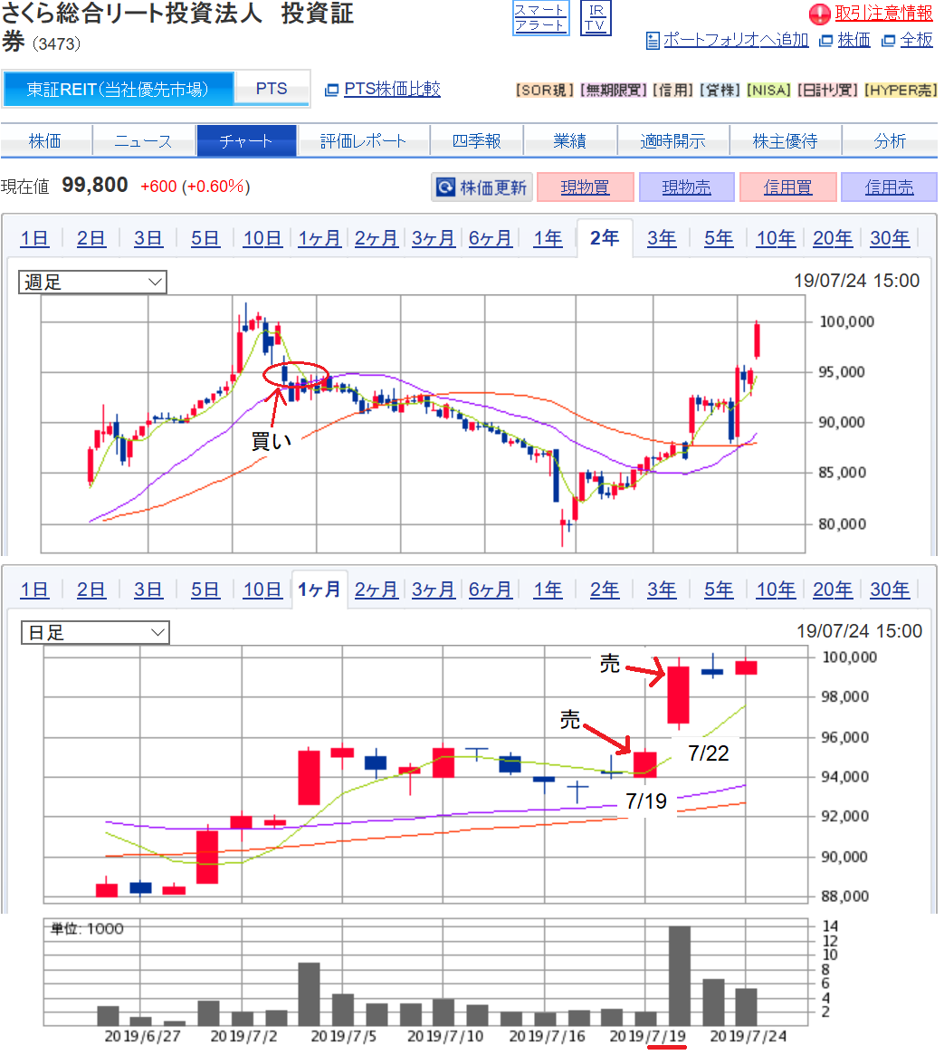Select the チャート tab

[x=246, y=140]
